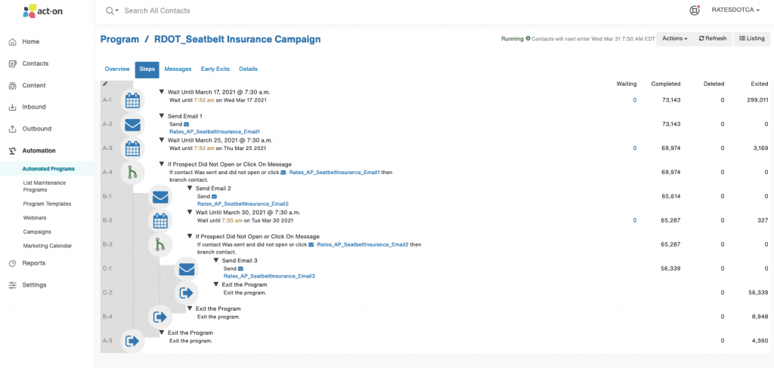Open the RATESDOTCA account menu
Image resolution: width=774 pixels, height=368 pixels.
point(735,10)
